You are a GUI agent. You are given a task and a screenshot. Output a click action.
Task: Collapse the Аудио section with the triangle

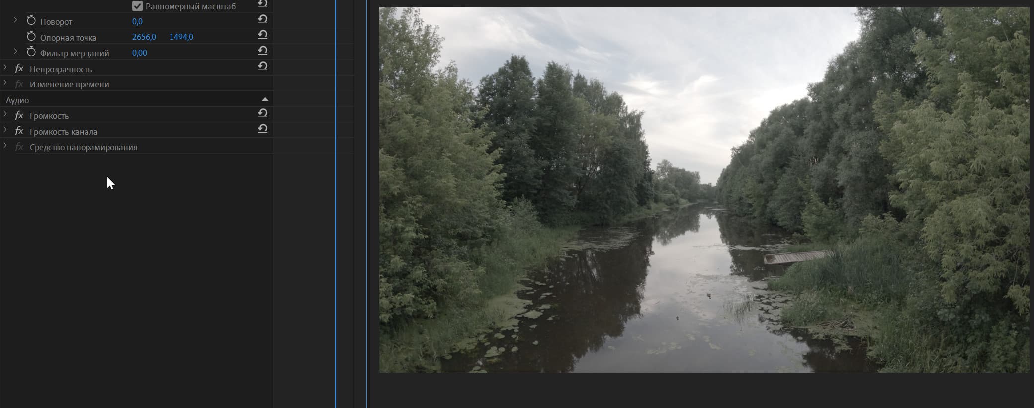point(265,100)
